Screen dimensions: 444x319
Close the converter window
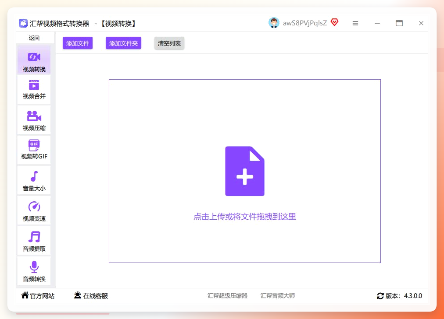[x=421, y=23]
